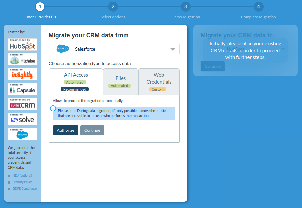This screenshot has width=302, height=208.
Task: Click the 'Trusted by:' label
Action: [16, 32]
